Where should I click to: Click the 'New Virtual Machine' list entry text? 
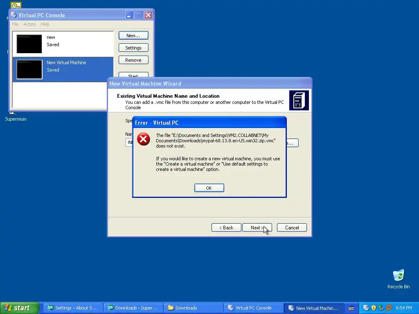click(66, 63)
